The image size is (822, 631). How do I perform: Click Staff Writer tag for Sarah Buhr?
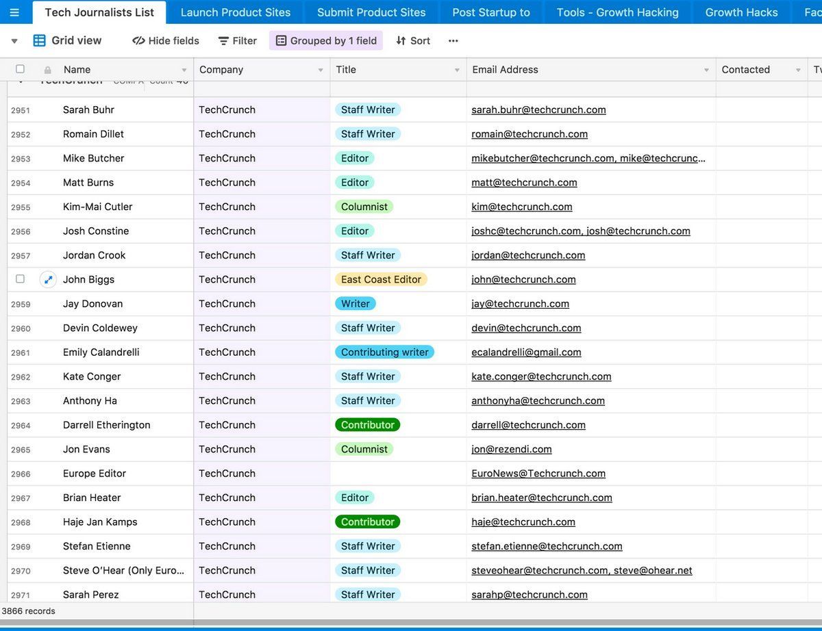368,110
